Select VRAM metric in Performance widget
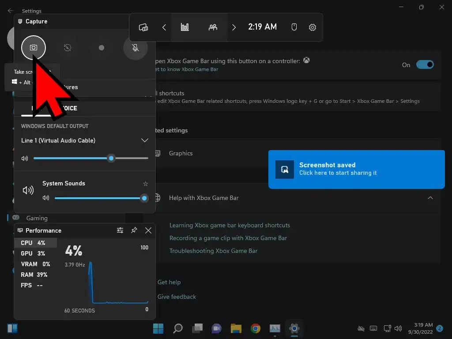Viewport: 452px width, 339px height. (x=35, y=264)
